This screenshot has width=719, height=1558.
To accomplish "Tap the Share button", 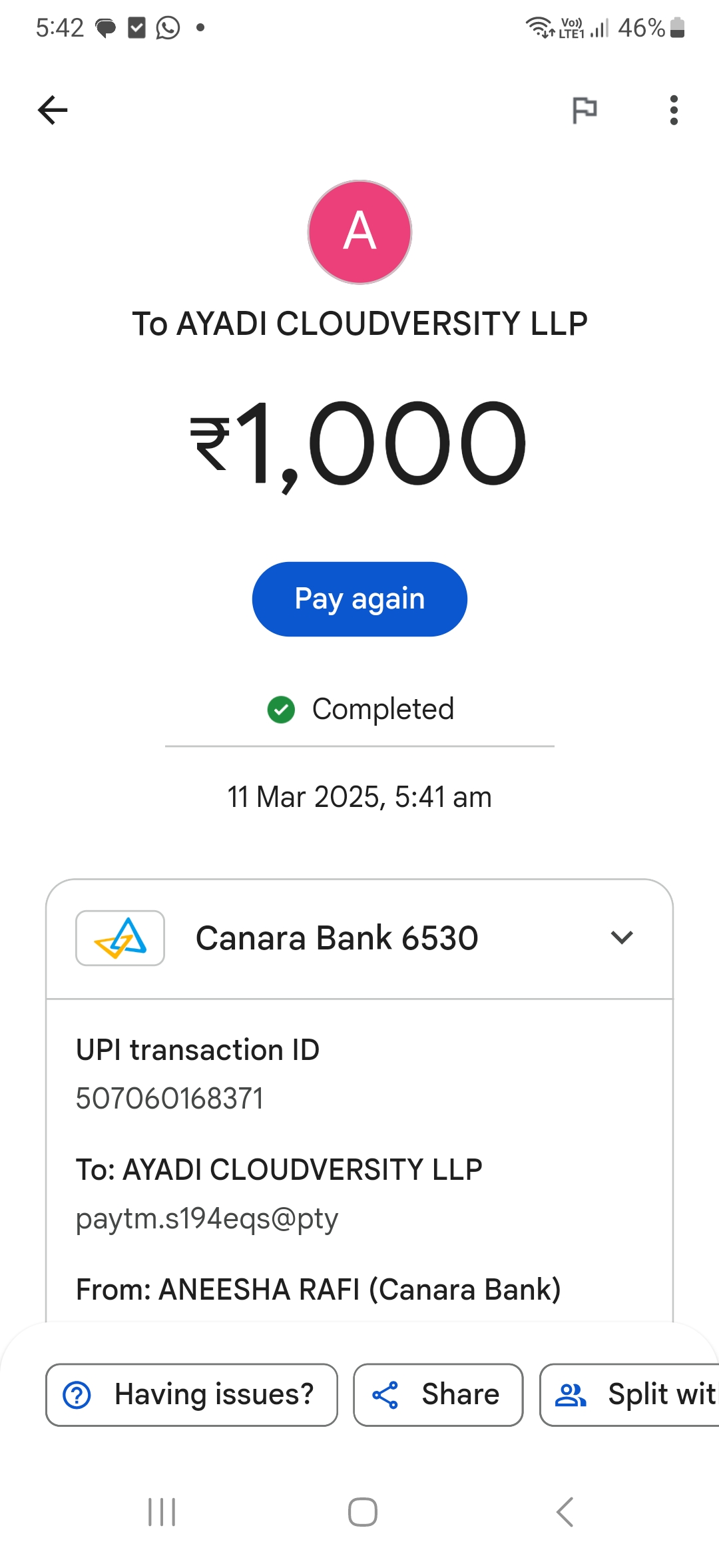I will tap(438, 1395).
